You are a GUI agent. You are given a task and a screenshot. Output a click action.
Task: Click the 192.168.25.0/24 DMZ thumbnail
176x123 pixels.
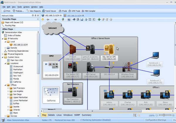coord(51,70)
